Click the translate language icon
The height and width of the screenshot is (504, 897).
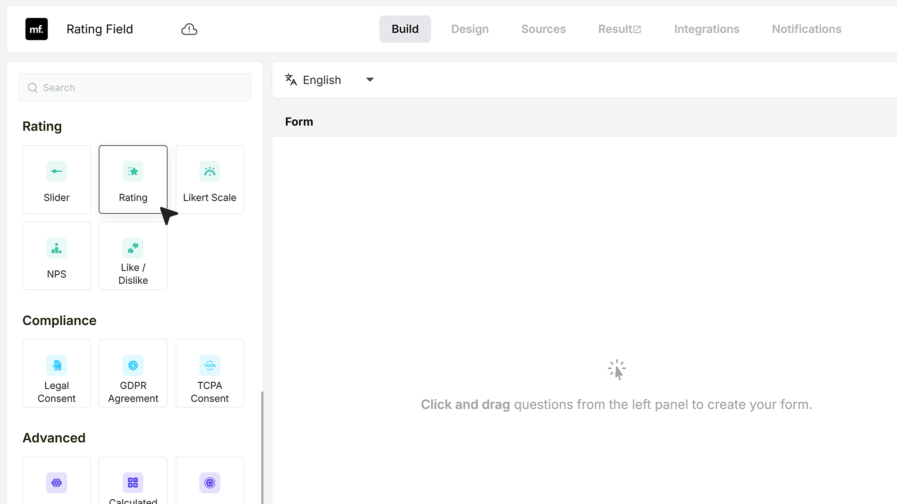291,80
